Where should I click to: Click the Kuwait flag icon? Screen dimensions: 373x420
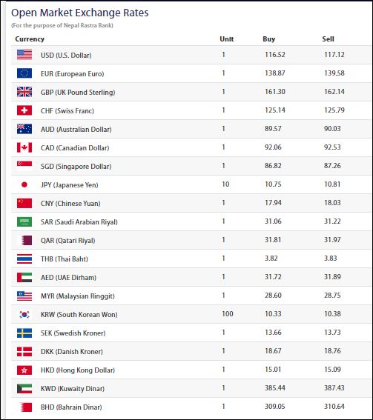[x=24, y=388]
